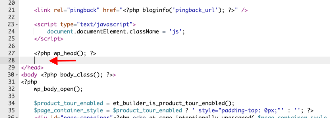Click the $page_container_style variable on line 35
This screenshot has height=118, width=330.
[69, 111]
